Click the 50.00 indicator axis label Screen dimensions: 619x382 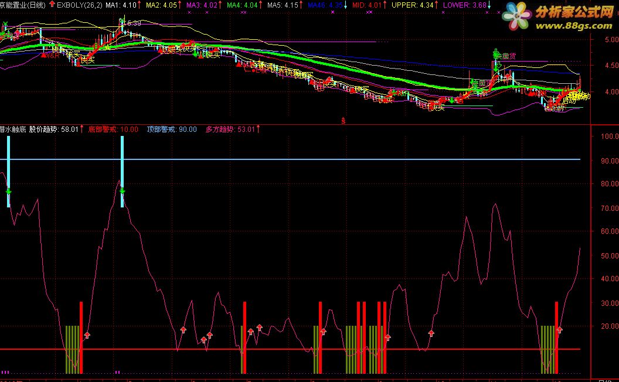[610, 255]
